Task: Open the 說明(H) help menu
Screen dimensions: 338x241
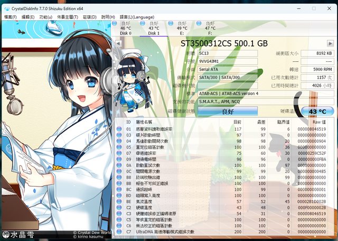Action: tap(109, 17)
